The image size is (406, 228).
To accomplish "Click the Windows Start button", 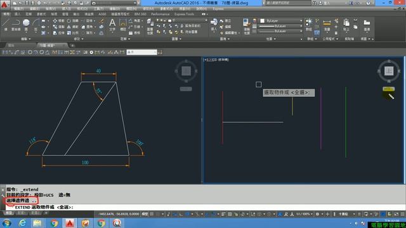I will pos(7,223).
